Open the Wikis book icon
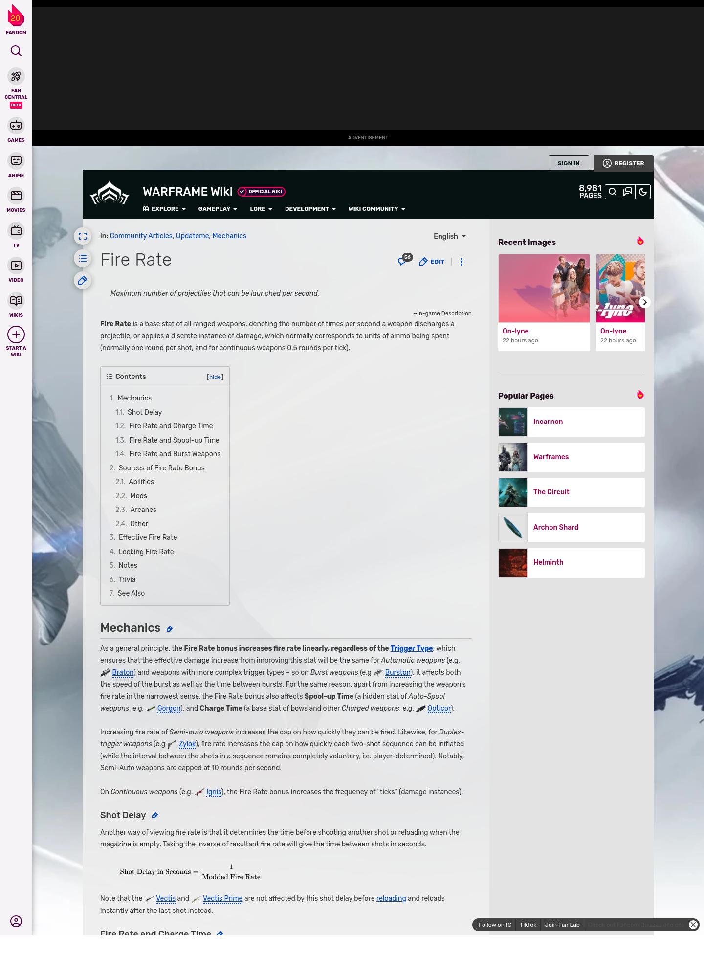This screenshot has width=704, height=978. [x=16, y=301]
